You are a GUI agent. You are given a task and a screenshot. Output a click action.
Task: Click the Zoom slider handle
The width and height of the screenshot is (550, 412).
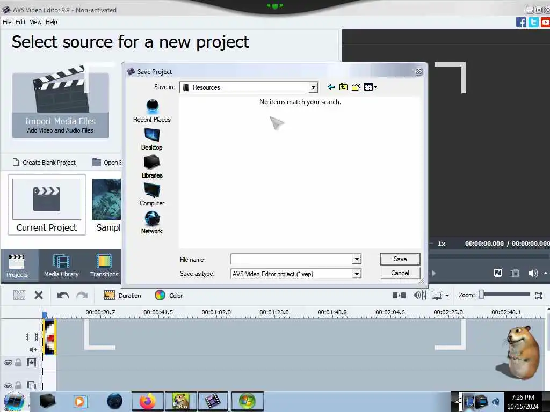tap(482, 295)
